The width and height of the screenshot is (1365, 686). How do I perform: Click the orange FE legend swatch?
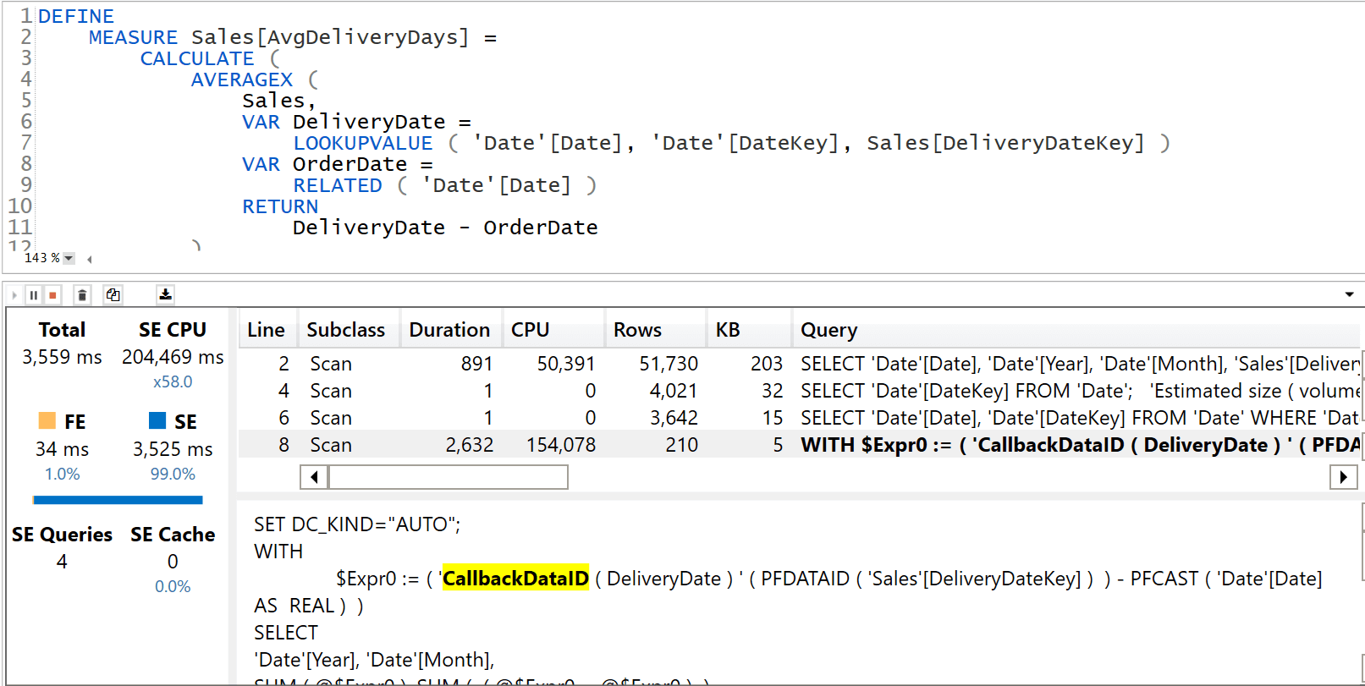pos(47,420)
